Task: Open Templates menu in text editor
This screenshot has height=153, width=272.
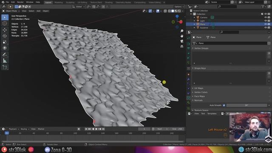Action: (212, 113)
